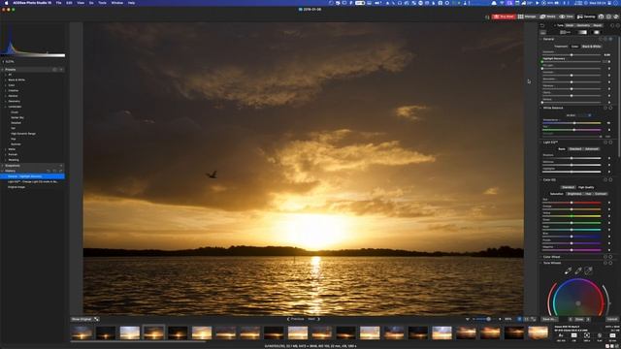Adjust the zoom slider below the image

pyautogui.click(x=483, y=319)
